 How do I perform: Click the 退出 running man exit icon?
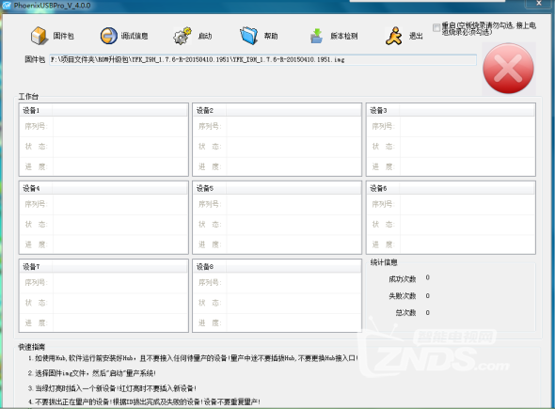point(394,36)
